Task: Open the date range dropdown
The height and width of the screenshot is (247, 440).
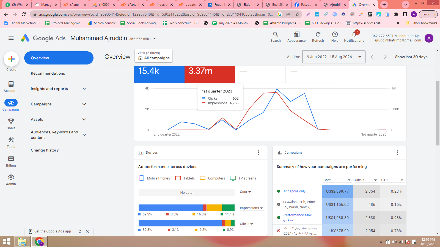Action: (334, 57)
